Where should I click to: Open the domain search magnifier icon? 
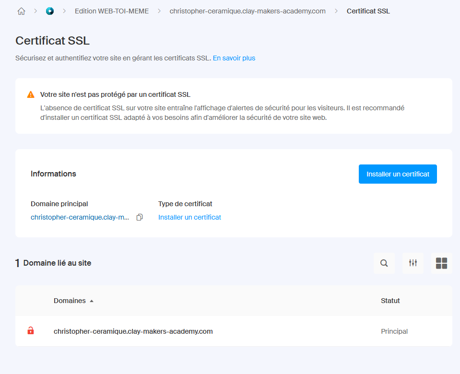[x=384, y=263]
